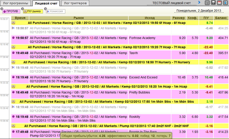The image size is (229, 139).
Task: Jump to 17:39:48 on left timeline
Action: pyautogui.click(x=4, y=57)
